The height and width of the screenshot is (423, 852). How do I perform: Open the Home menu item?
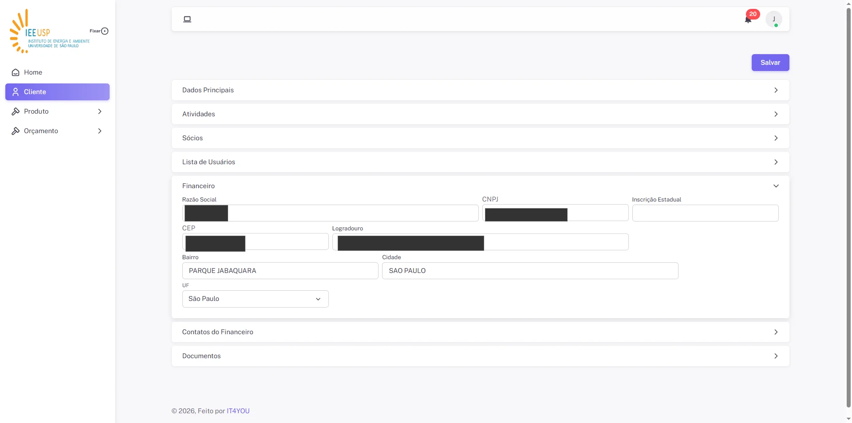(x=57, y=72)
